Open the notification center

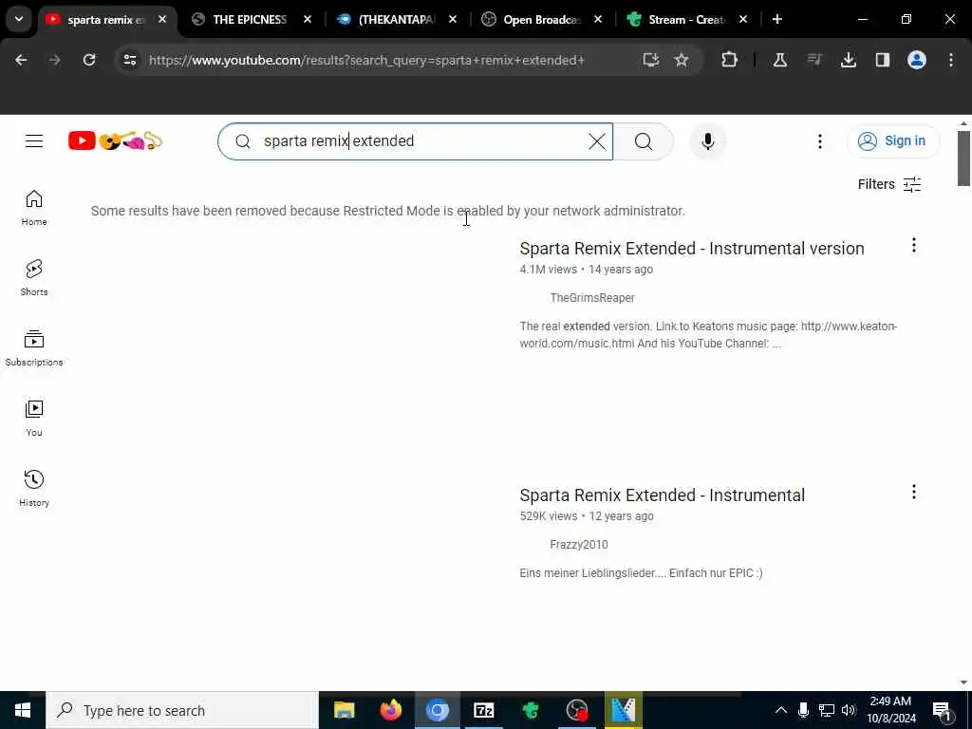coord(943,710)
